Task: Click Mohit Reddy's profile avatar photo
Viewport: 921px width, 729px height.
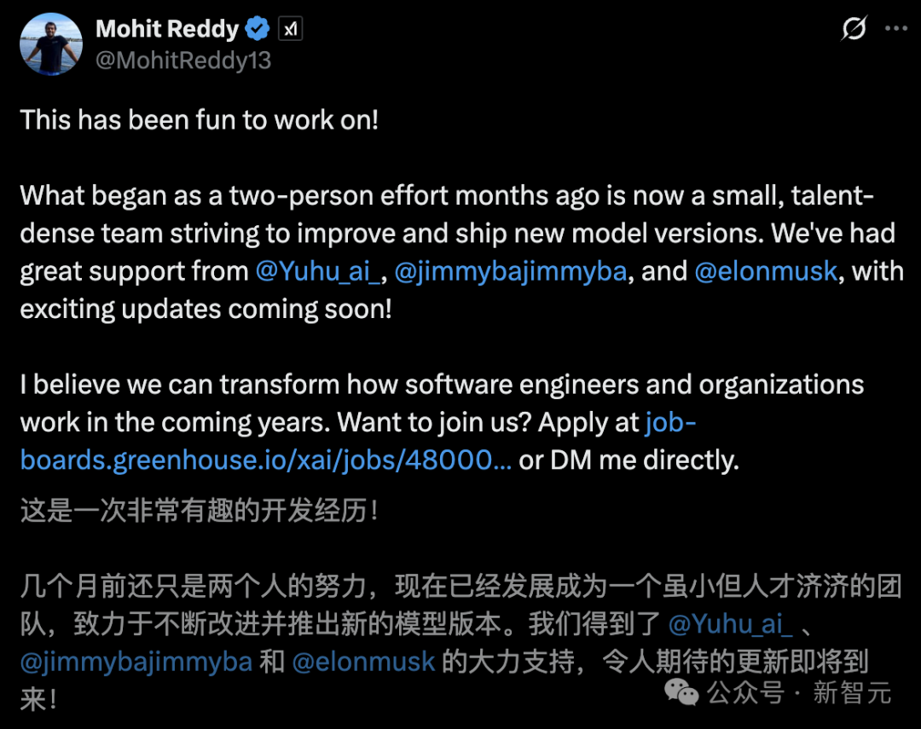Action: click(x=52, y=43)
